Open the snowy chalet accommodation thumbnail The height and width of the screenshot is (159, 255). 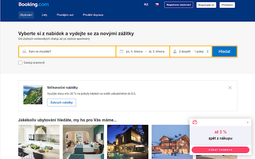click(172, 141)
